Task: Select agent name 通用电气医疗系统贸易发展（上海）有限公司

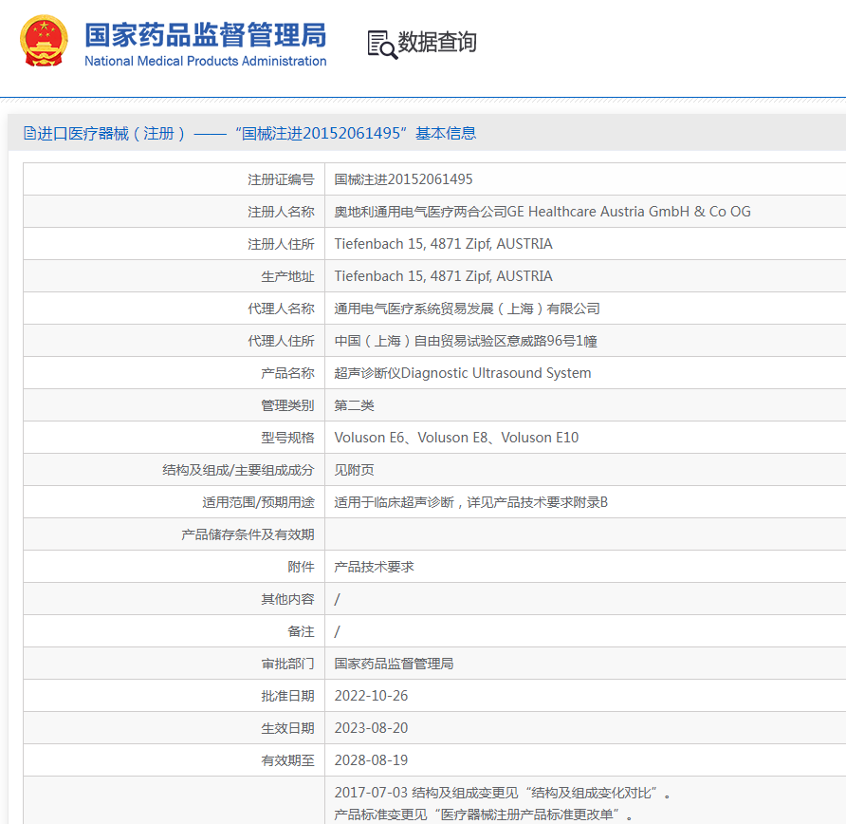Action: [468, 309]
